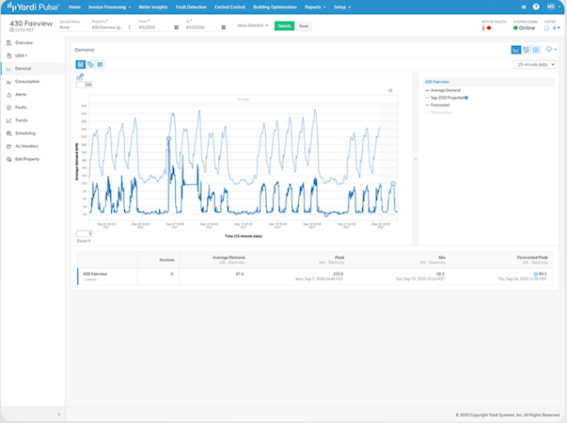Click the Save filter button
The width and height of the screenshot is (567, 423).
click(304, 25)
